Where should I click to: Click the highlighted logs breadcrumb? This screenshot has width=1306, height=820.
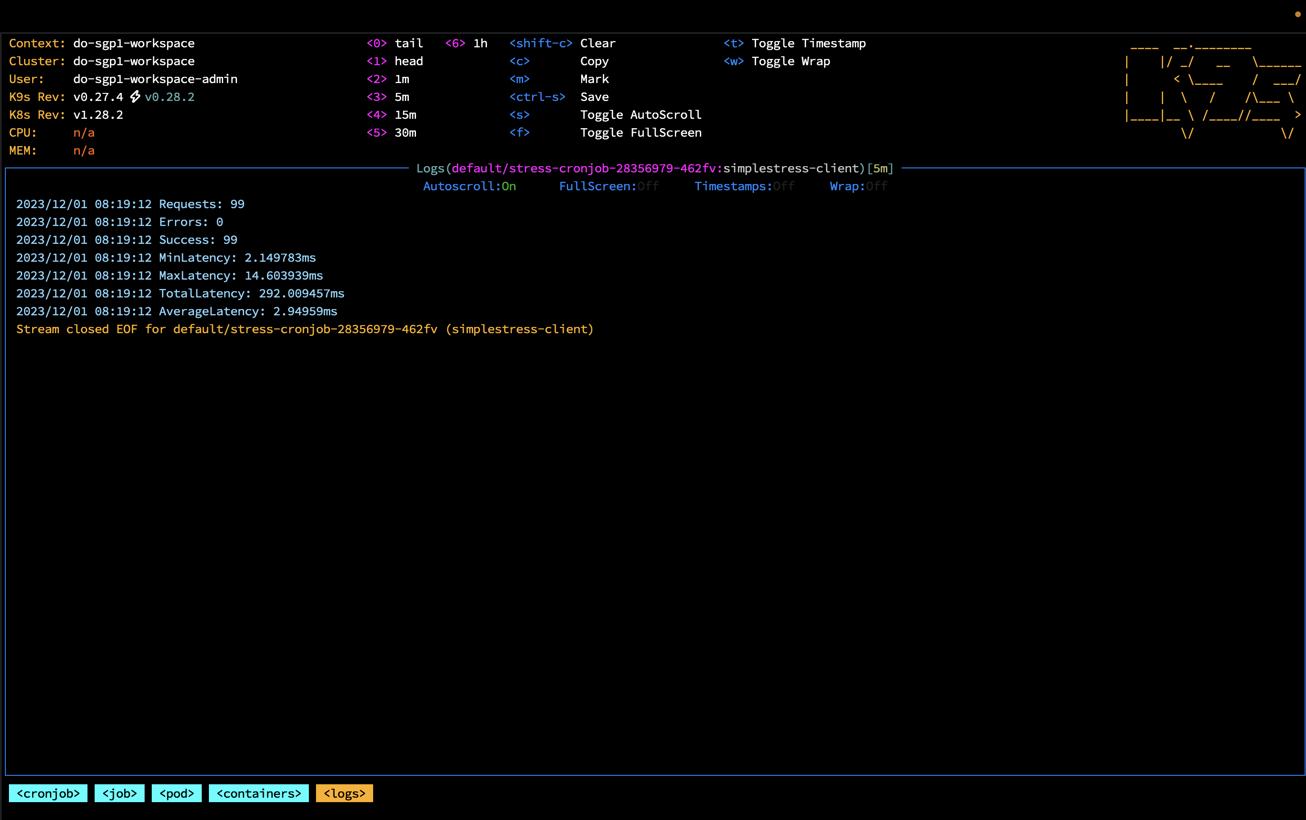click(x=344, y=793)
